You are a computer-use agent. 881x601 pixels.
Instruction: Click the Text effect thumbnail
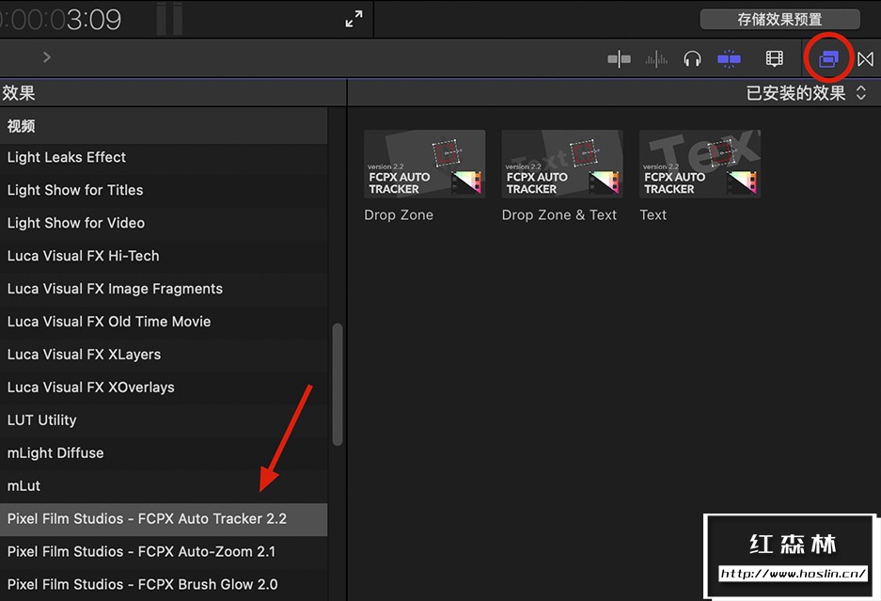coord(700,164)
